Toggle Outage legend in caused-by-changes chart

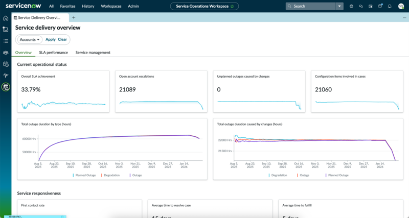[303, 175]
